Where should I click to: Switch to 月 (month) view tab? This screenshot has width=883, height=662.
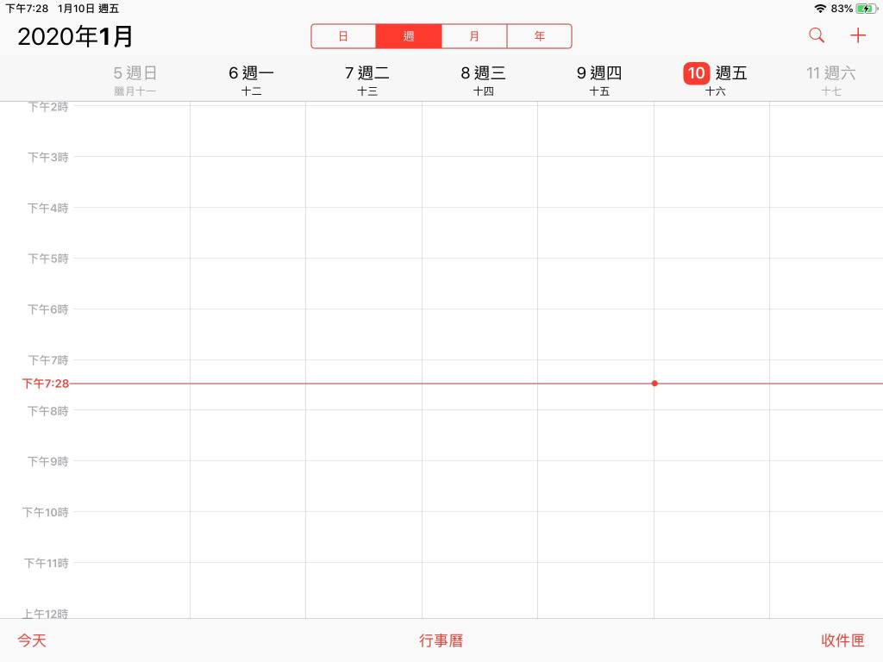tap(474, 36)
